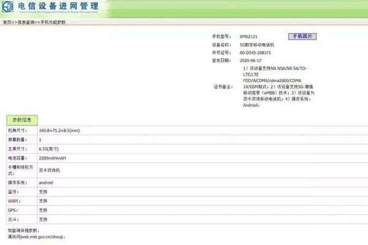This screenshot has width=368, height=245.
Task: Click the 机身尺寸 row label
Action: (x=17, y=130)
